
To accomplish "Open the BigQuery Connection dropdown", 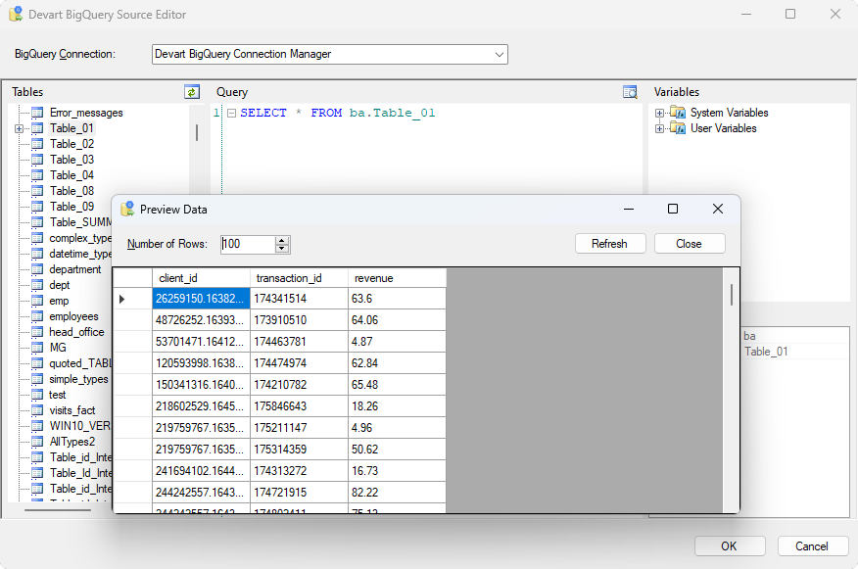I will [x=499, y=54].
